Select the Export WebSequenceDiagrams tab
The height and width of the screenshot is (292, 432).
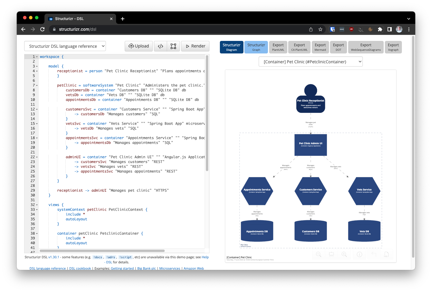366,47
